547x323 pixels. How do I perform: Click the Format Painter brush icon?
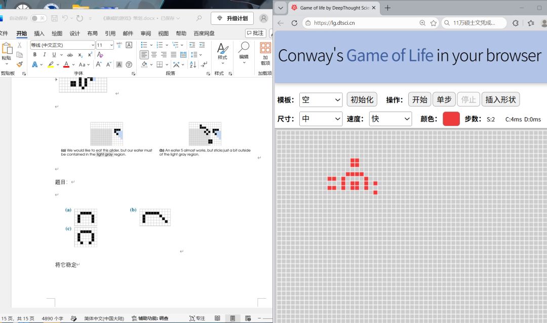click(x=20, y=64)
